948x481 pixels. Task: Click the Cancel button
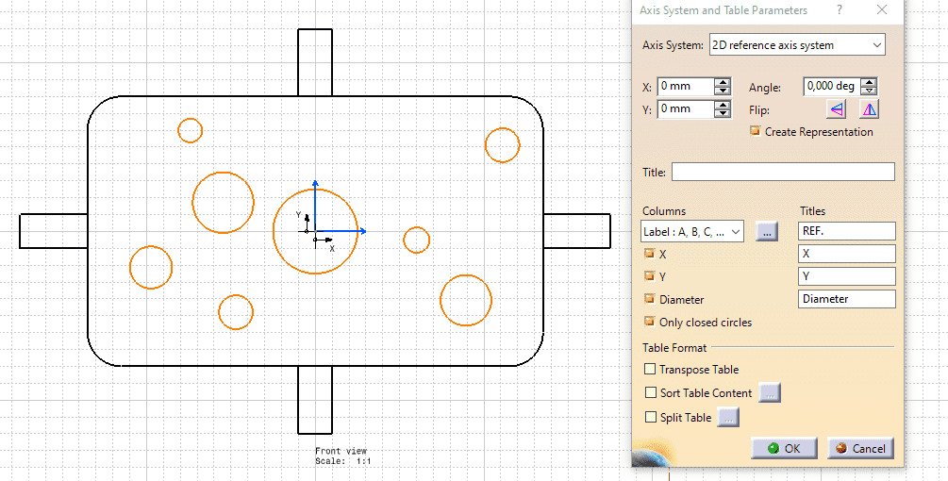click(860, 448)
